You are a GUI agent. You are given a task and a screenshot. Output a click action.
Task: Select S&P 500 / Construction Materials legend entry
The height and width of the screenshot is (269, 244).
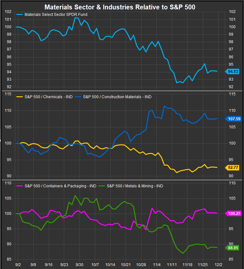117,97
